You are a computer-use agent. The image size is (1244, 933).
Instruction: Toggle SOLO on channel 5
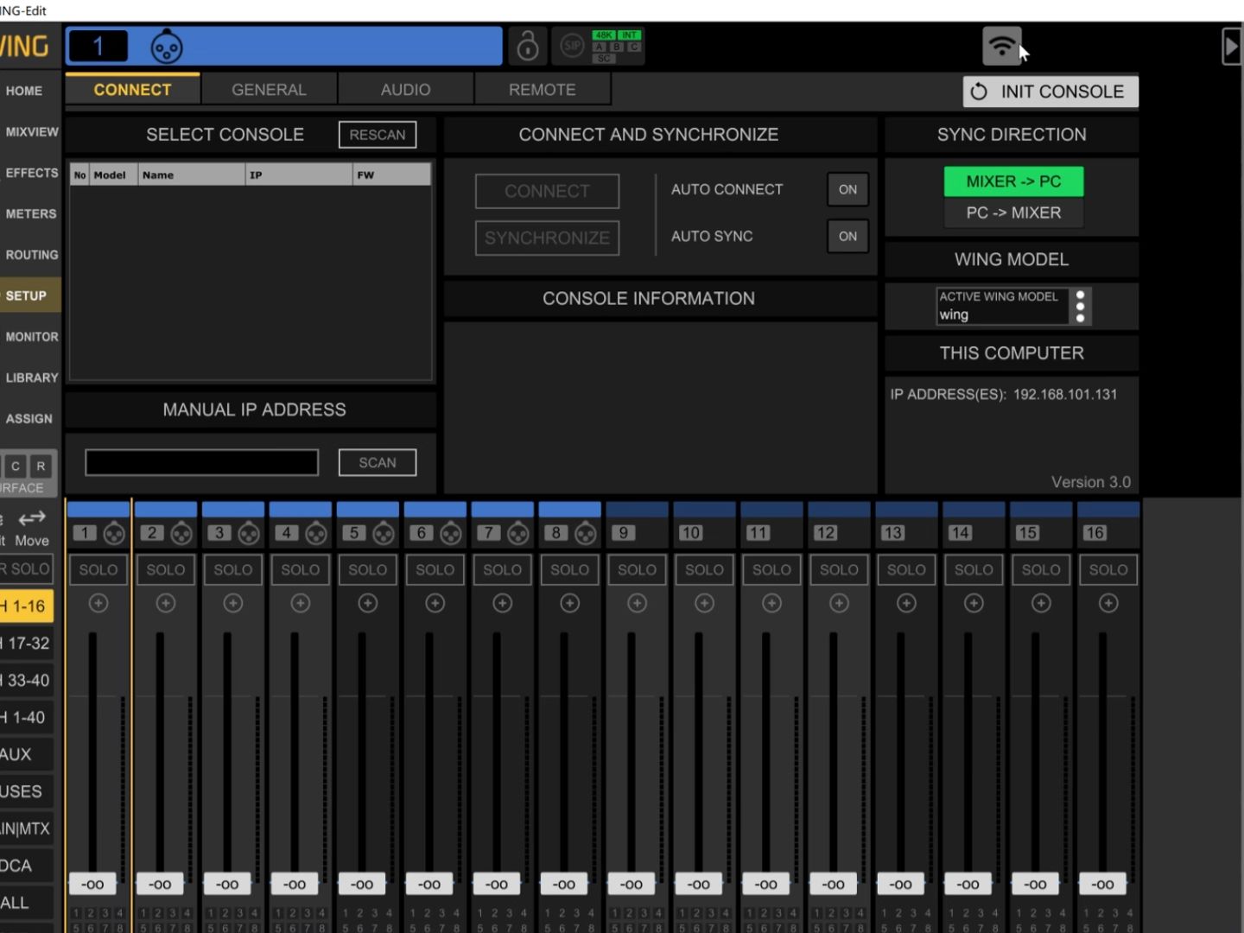(x=368, y=569)
